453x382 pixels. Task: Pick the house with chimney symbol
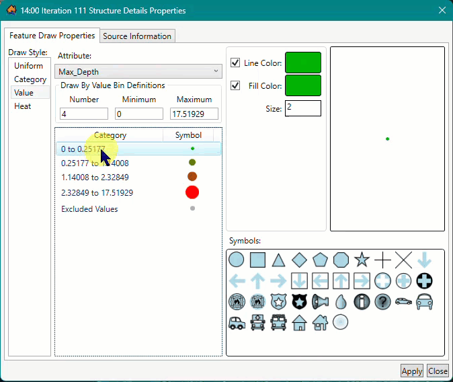coord(320,322)
